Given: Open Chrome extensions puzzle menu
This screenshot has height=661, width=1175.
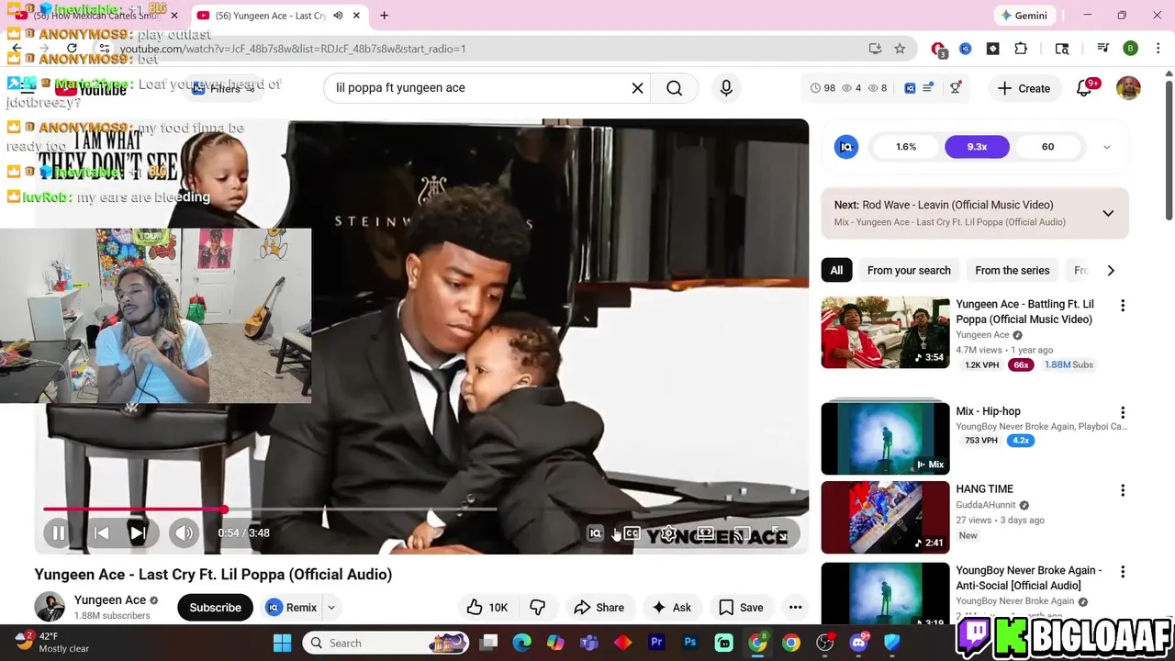Looking at the screenshot, I should (x=1021, y=49).
